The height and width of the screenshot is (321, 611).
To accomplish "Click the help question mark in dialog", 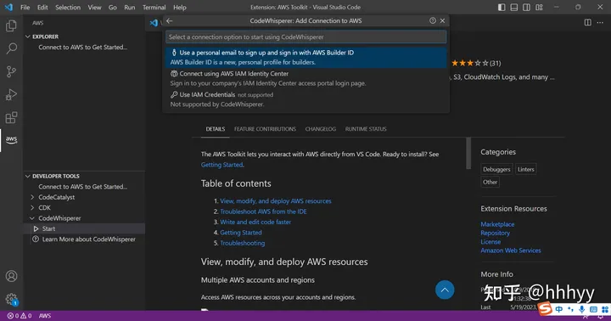I will [433, 20].
